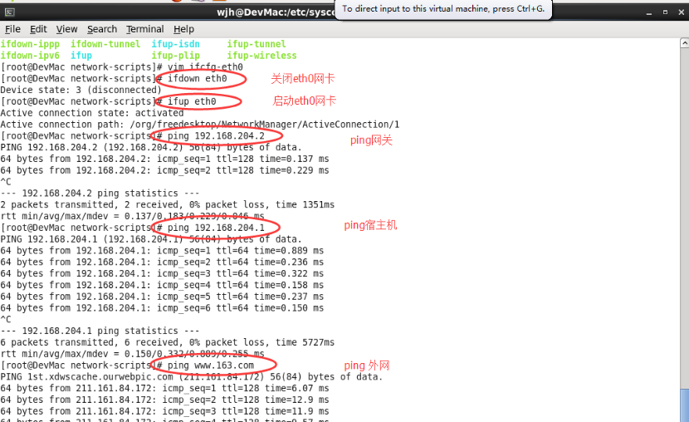Click the 'ifdown-ipv6' file name
Screen dimensions: 689x422
tap(30, 56)
